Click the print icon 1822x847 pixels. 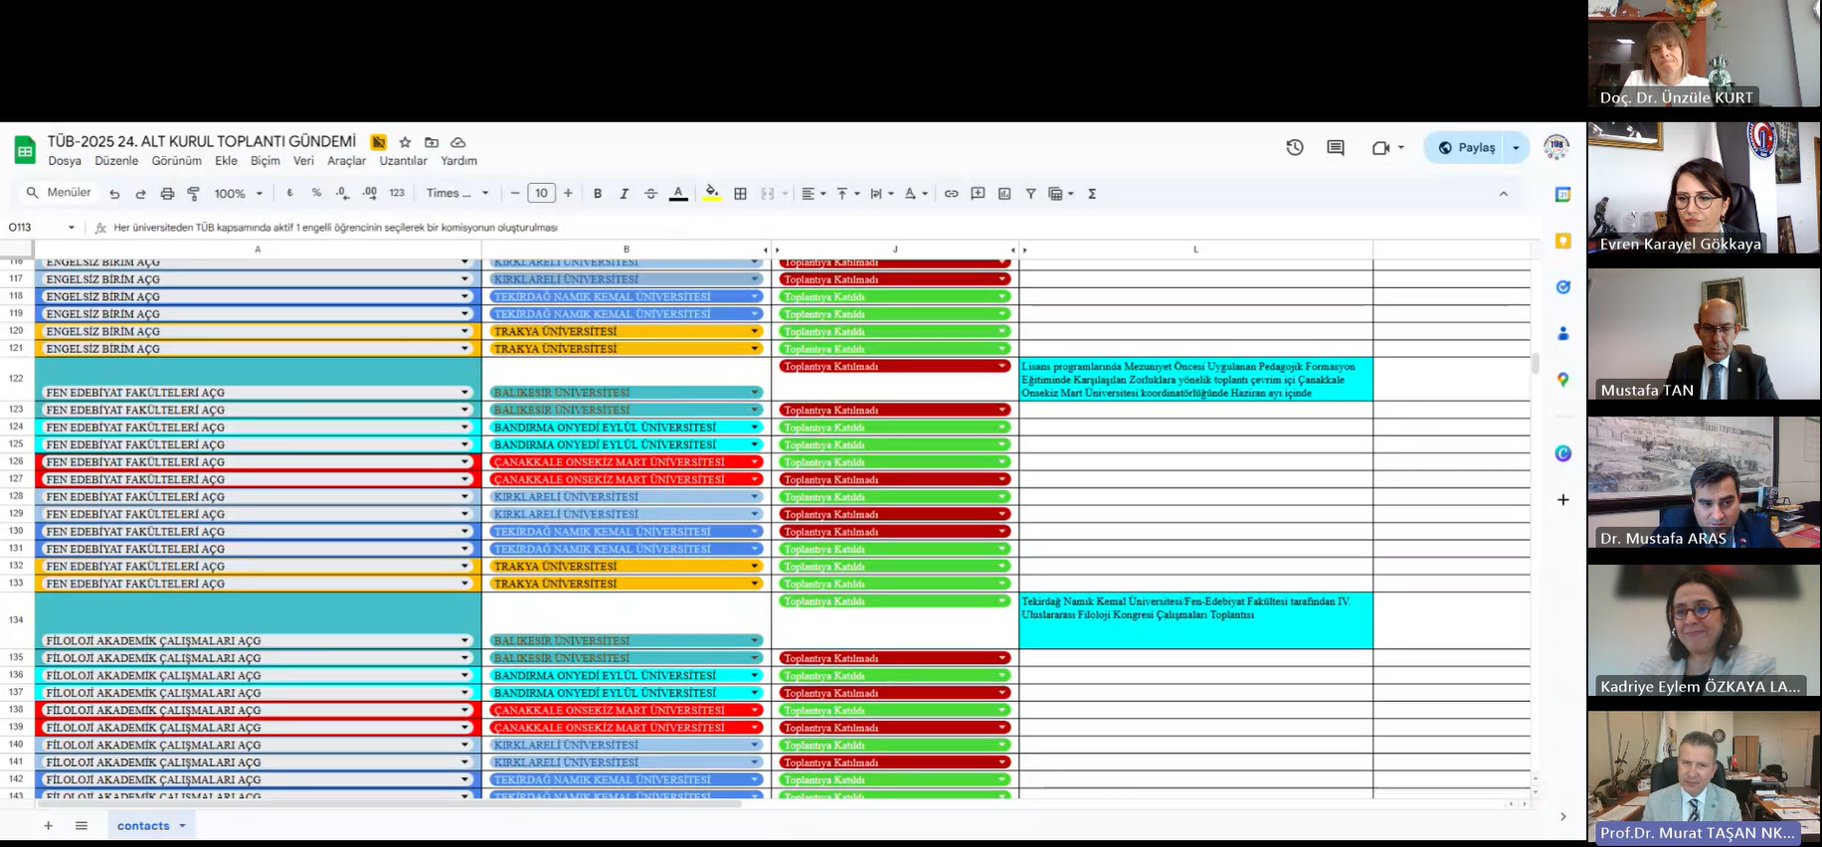167,194
